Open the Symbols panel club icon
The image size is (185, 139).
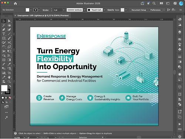[180, 49]
